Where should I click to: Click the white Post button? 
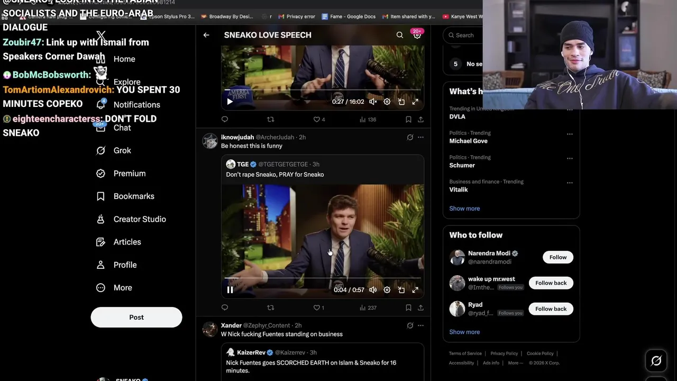click(136, 317)
